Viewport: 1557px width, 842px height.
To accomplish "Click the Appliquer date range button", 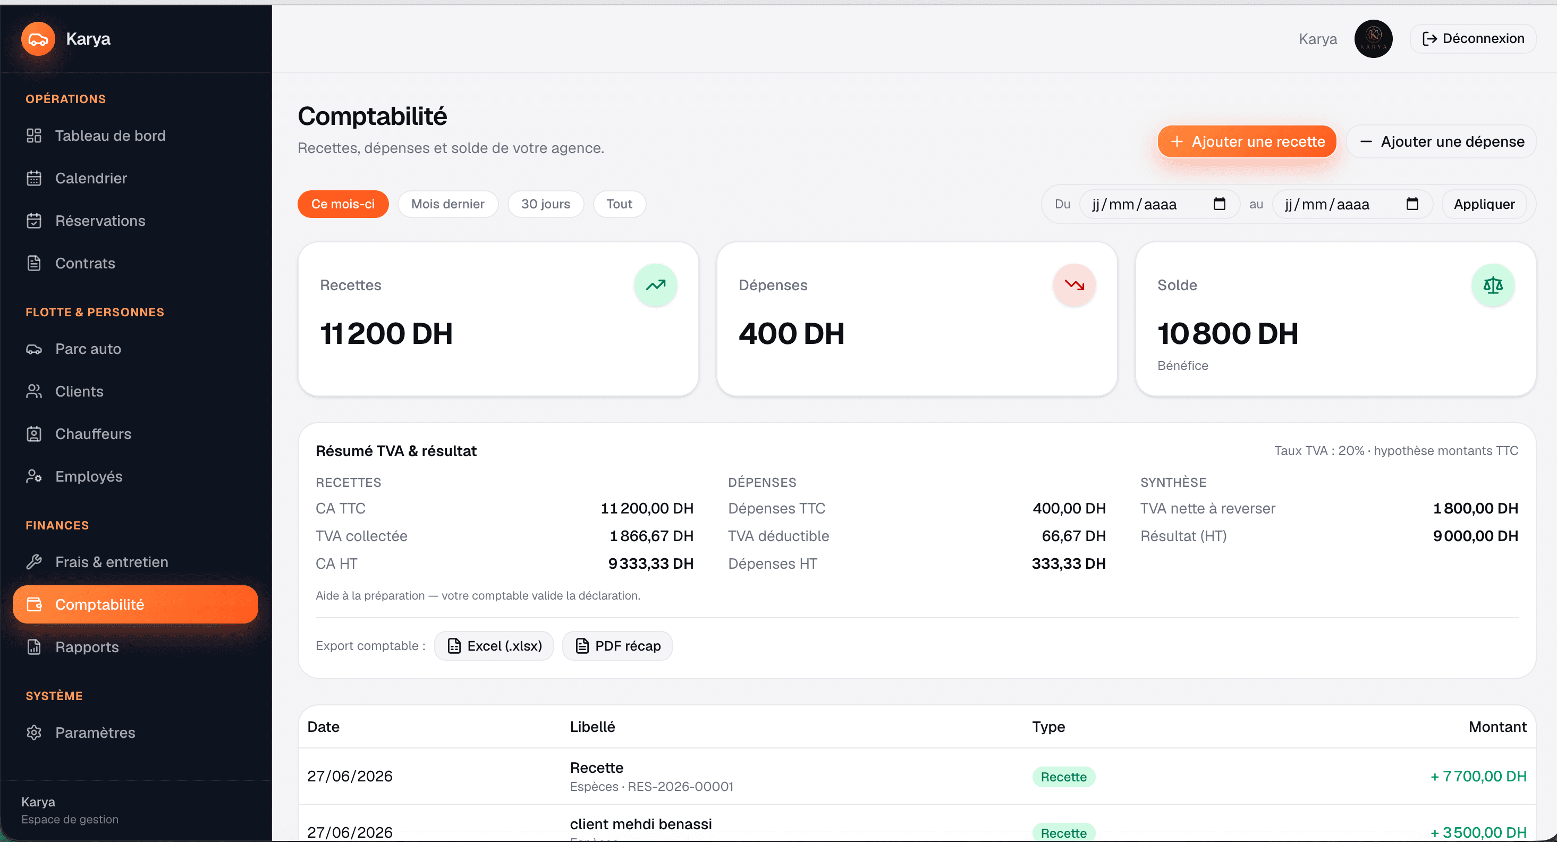I will 1484,204.
